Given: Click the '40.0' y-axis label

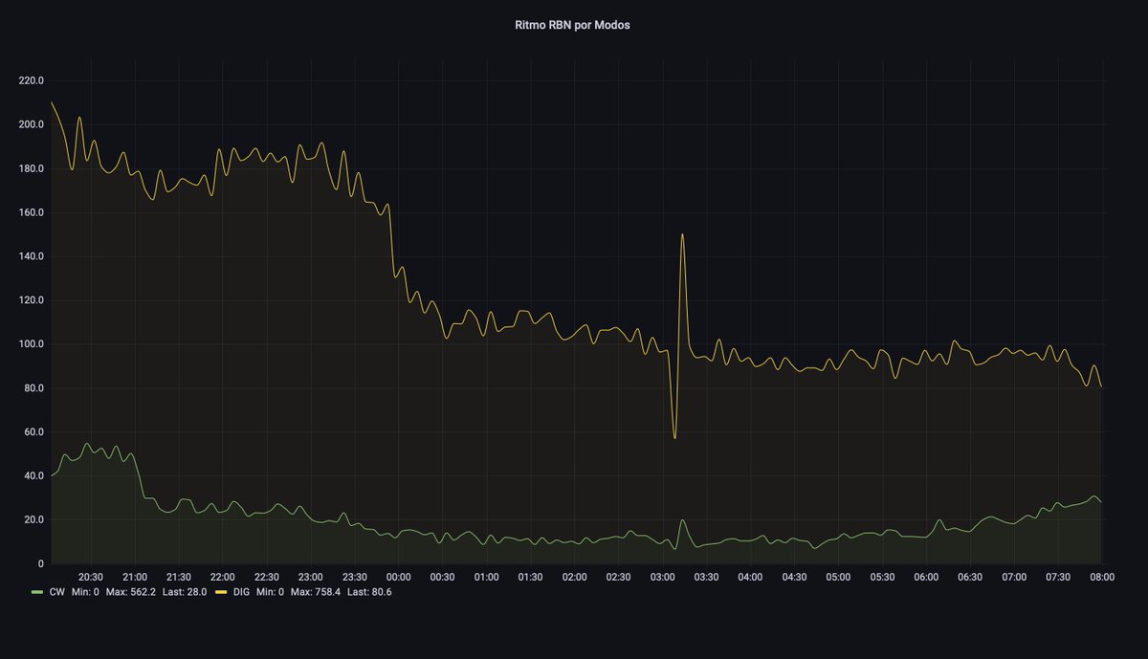Looking at the screenshot, I should coord(34,476).
